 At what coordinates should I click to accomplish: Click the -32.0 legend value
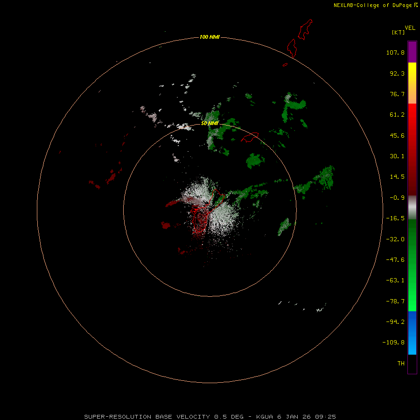point(395,239)
